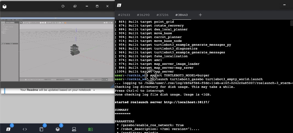Open the Gazebo View menu
Screen dimensions: 293x133
(x=13, y=20)
